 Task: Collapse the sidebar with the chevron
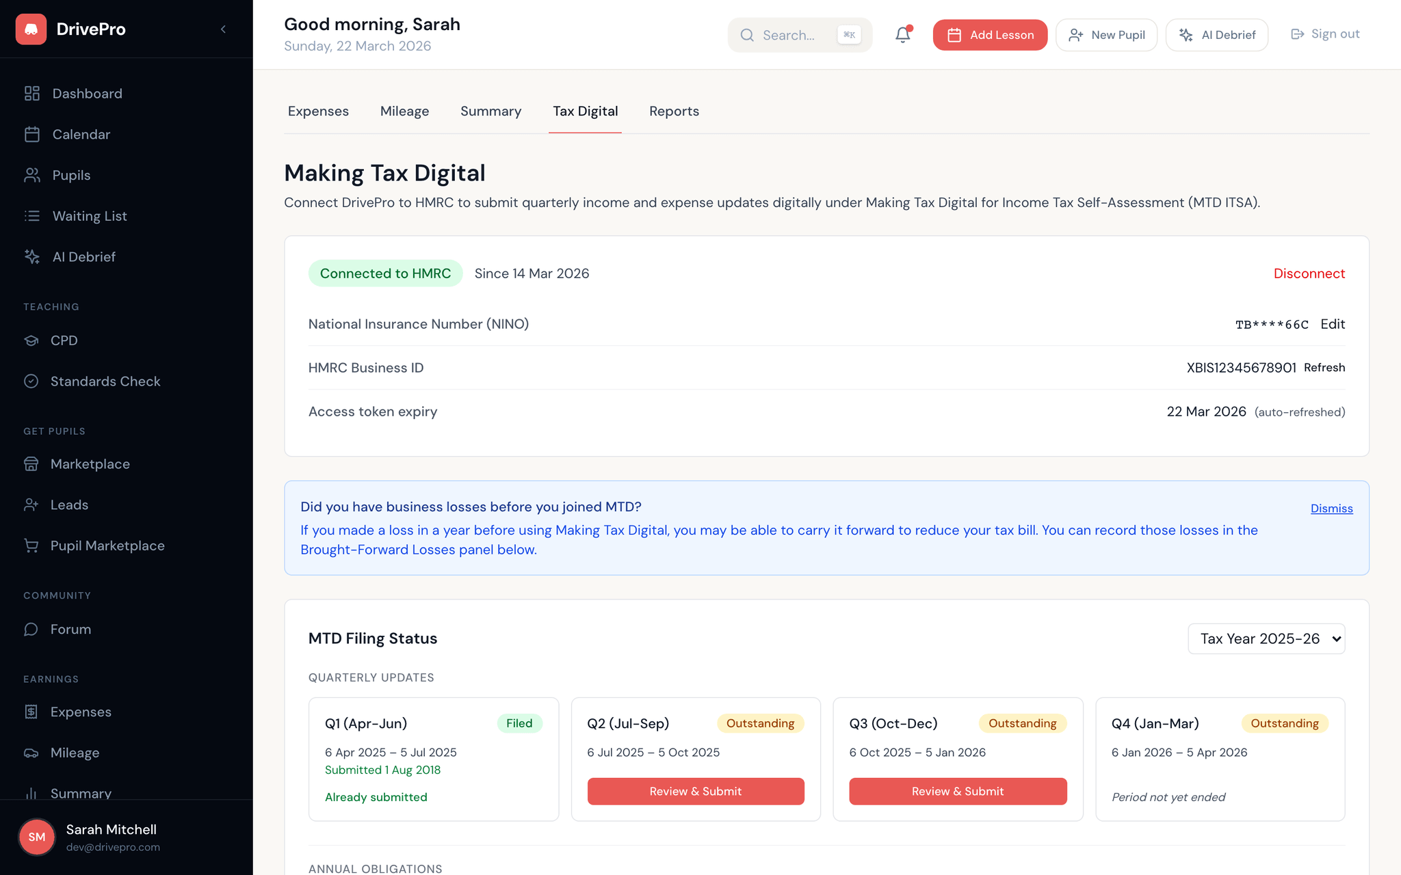tap(223, 29)
